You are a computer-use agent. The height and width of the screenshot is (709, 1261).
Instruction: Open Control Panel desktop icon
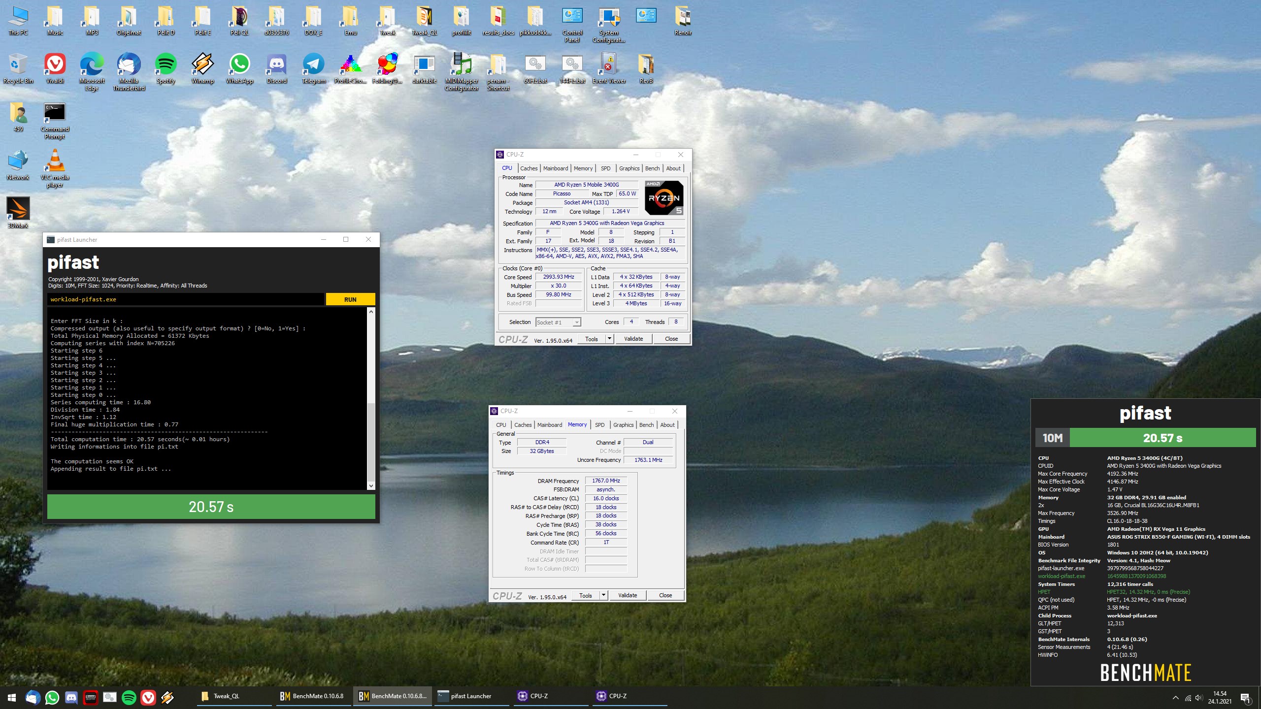(572, 24)
